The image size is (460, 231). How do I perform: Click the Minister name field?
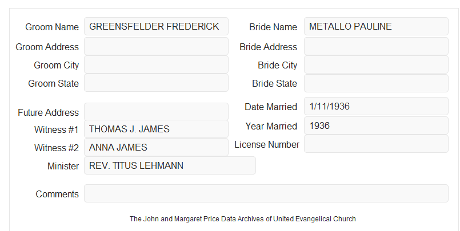pyautogui.click(x=170, y=165)
